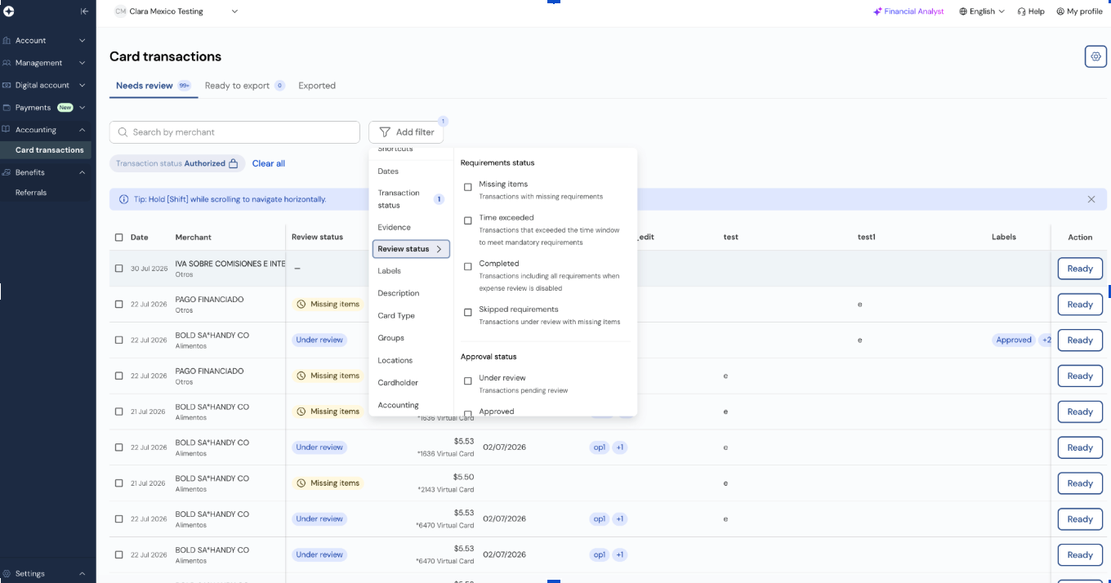This screenshot has height=583, width=1111.
Task: Expand the Settings section chevron
Action: pos(82,573)
